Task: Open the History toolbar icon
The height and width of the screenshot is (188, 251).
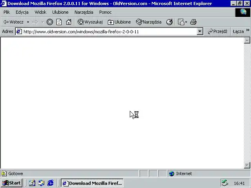Action: 169,22
